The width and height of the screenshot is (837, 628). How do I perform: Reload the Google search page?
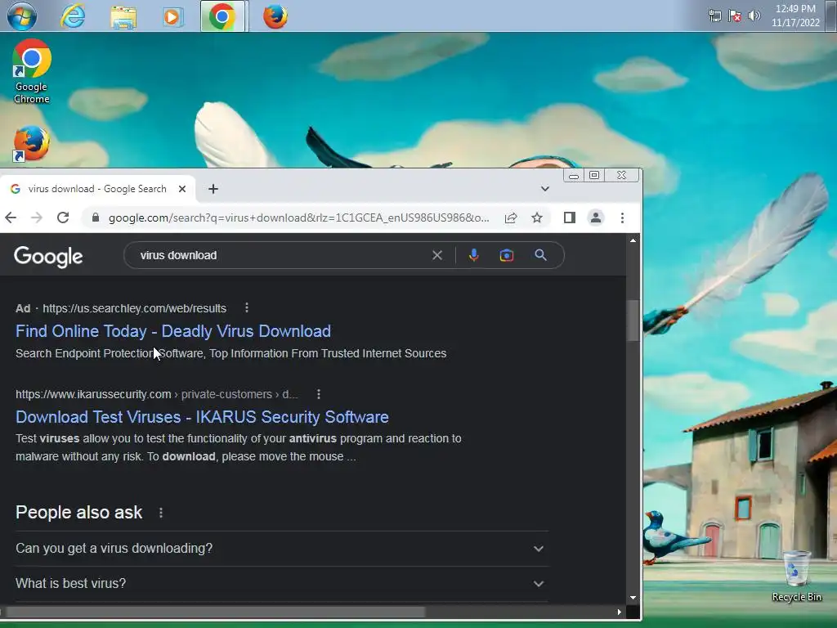point(63,218)
